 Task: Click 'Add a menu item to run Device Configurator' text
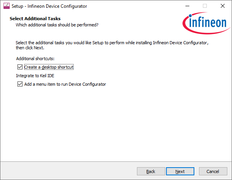[x=65, y=84]
